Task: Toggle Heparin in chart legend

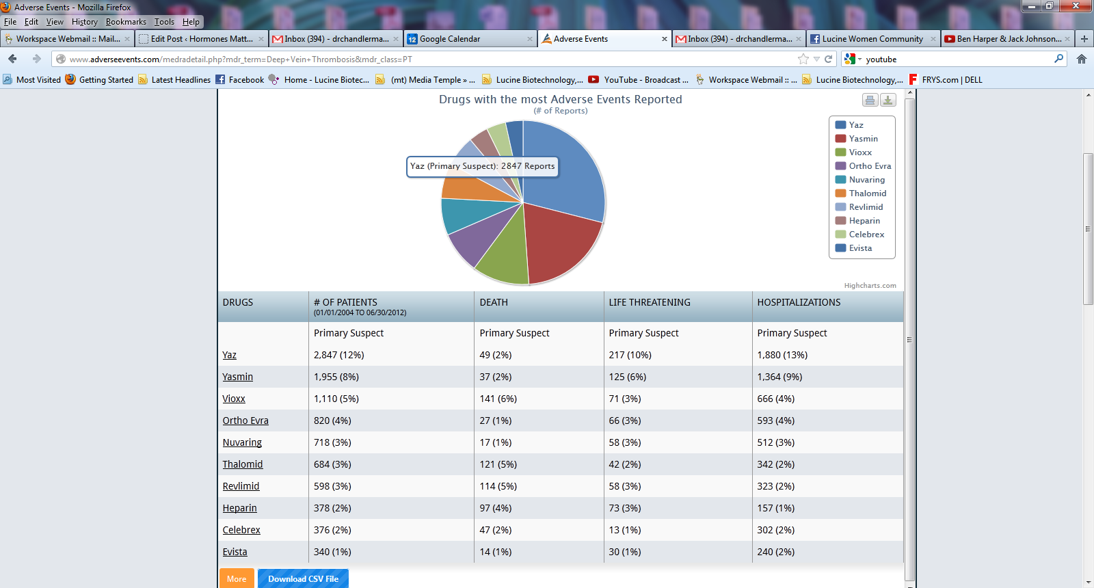Action: [857, 221]
